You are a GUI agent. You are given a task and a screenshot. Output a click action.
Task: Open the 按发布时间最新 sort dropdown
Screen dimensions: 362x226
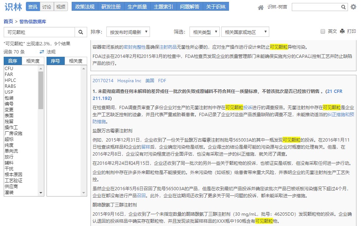128,32
